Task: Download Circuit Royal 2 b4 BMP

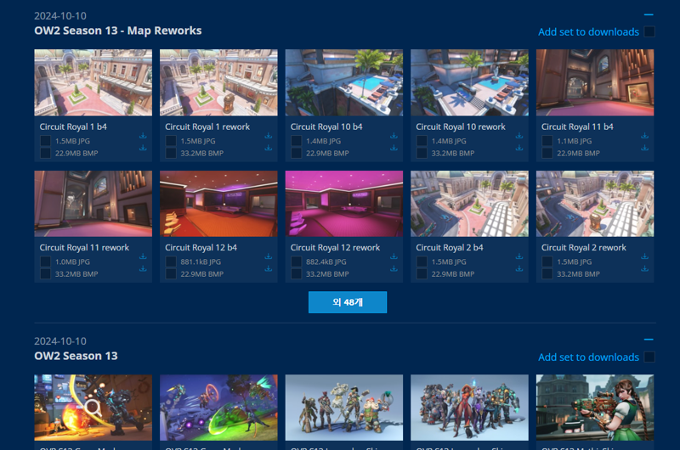Action: pyautogui.click(x=519, y=268)
